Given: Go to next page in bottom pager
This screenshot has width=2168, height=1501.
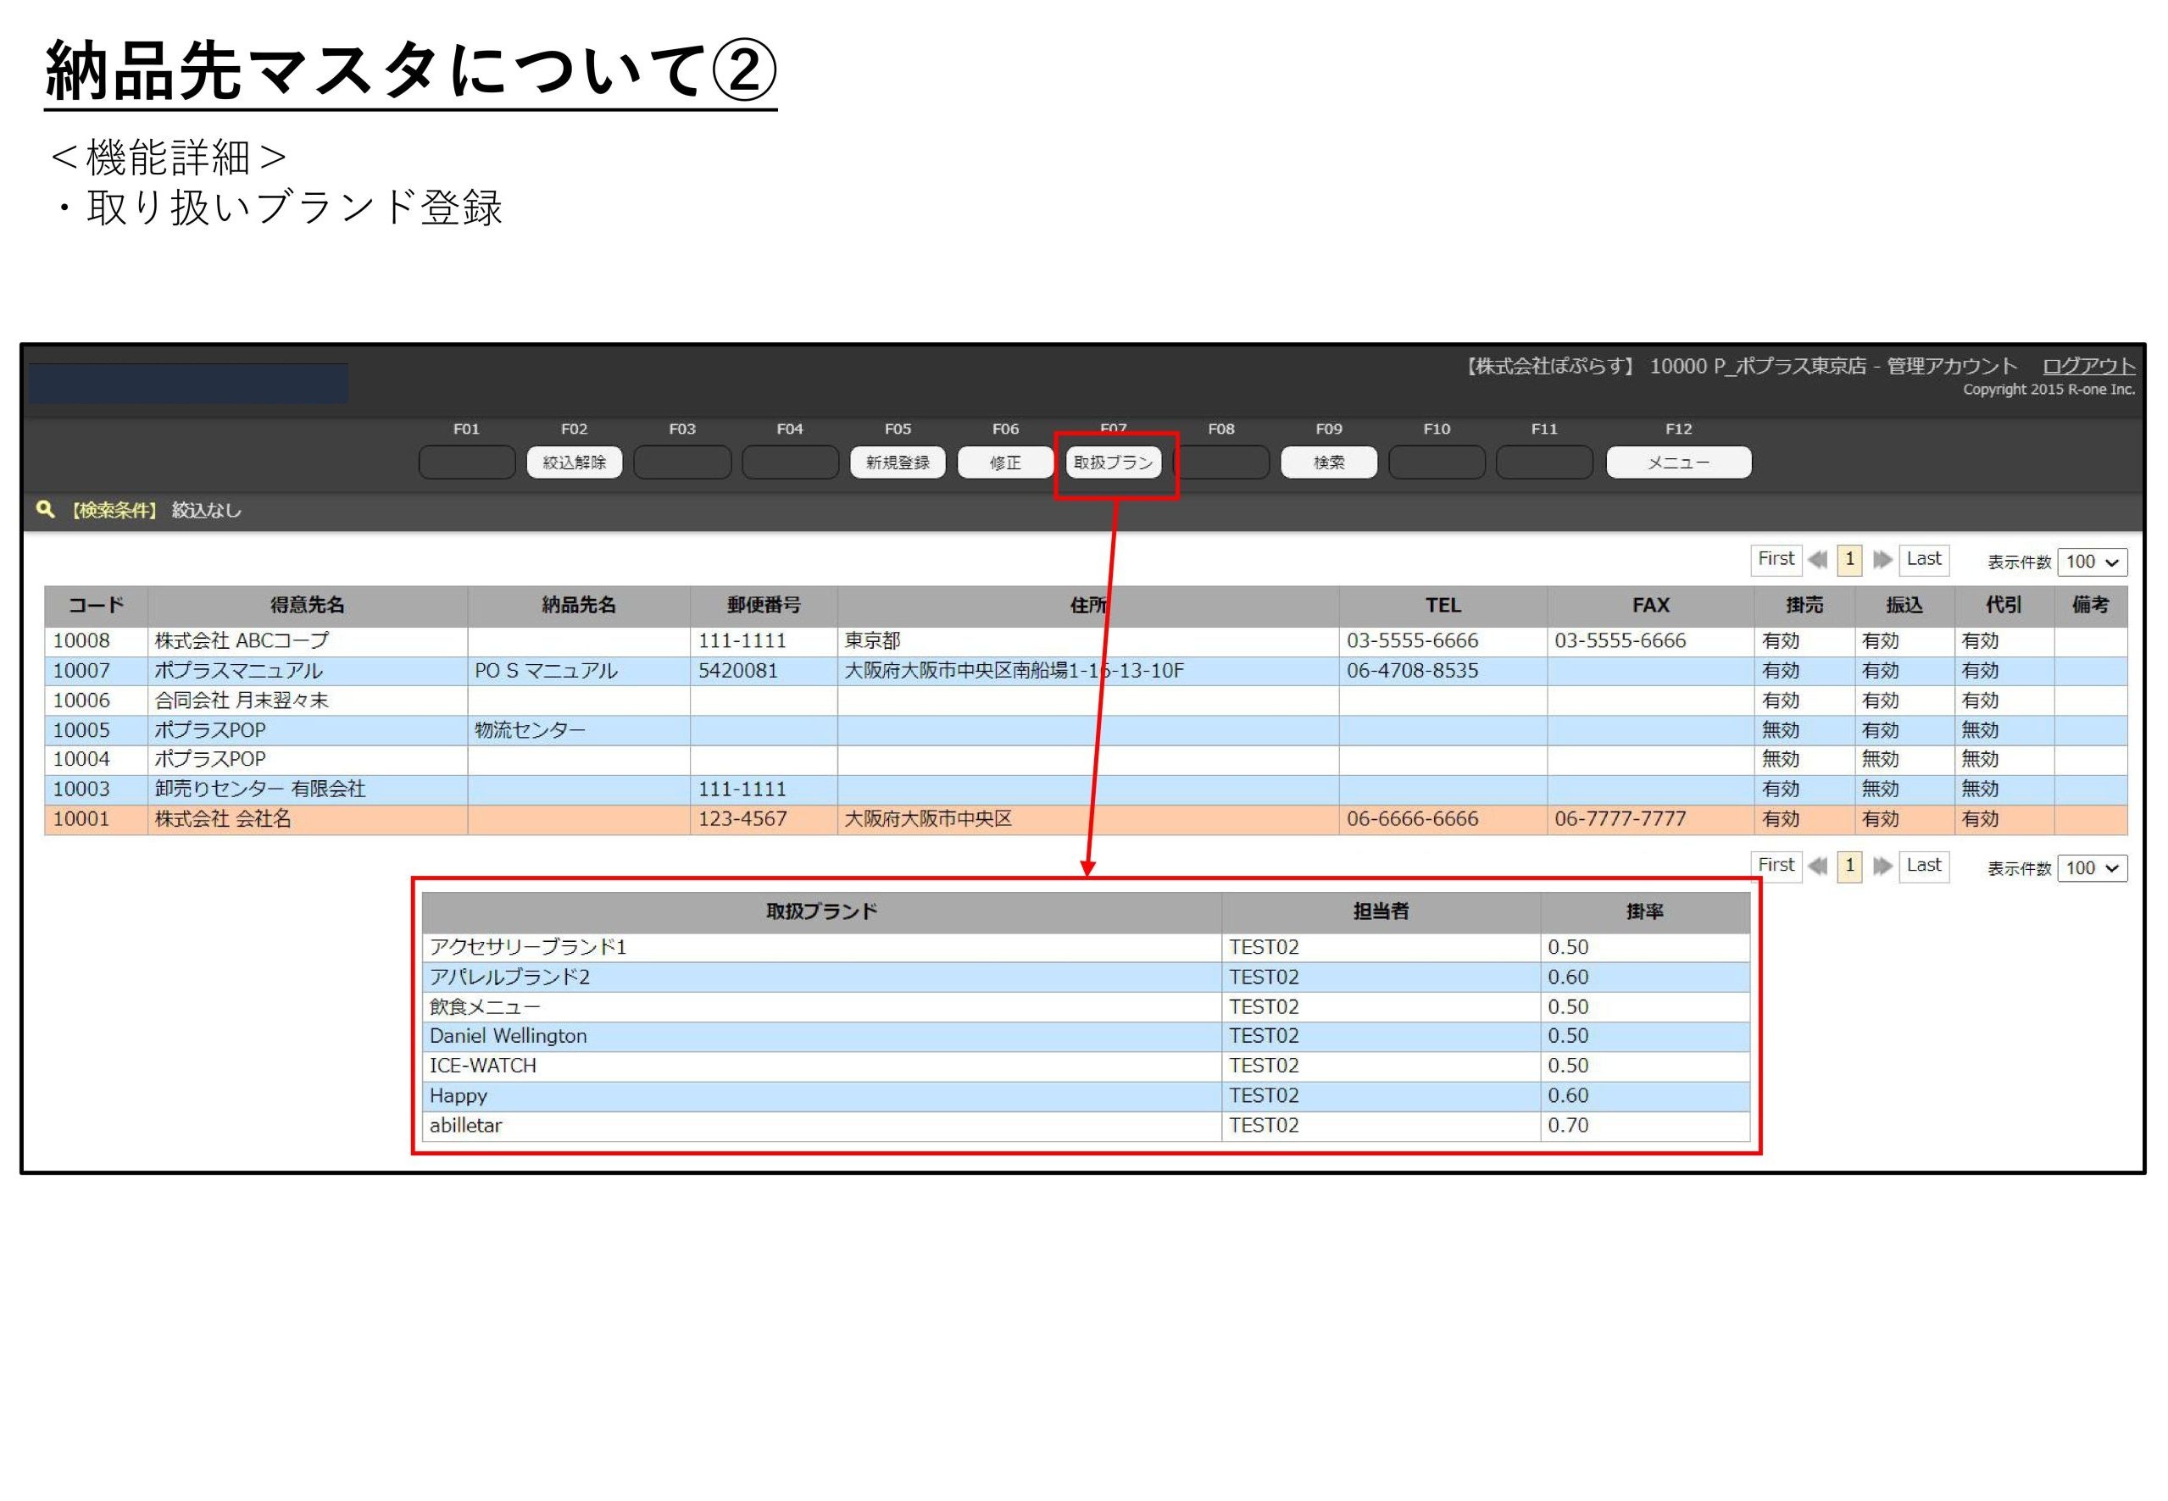Looking at the screenshot, I should [x=1882, y=867].
